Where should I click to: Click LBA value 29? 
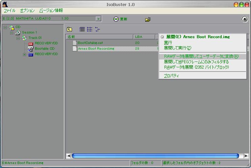pos(137,49)
